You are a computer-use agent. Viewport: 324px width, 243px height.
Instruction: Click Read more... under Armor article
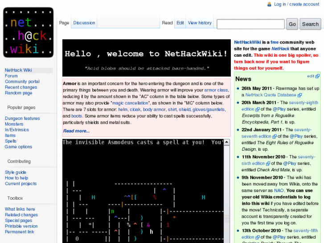(76, 131)
